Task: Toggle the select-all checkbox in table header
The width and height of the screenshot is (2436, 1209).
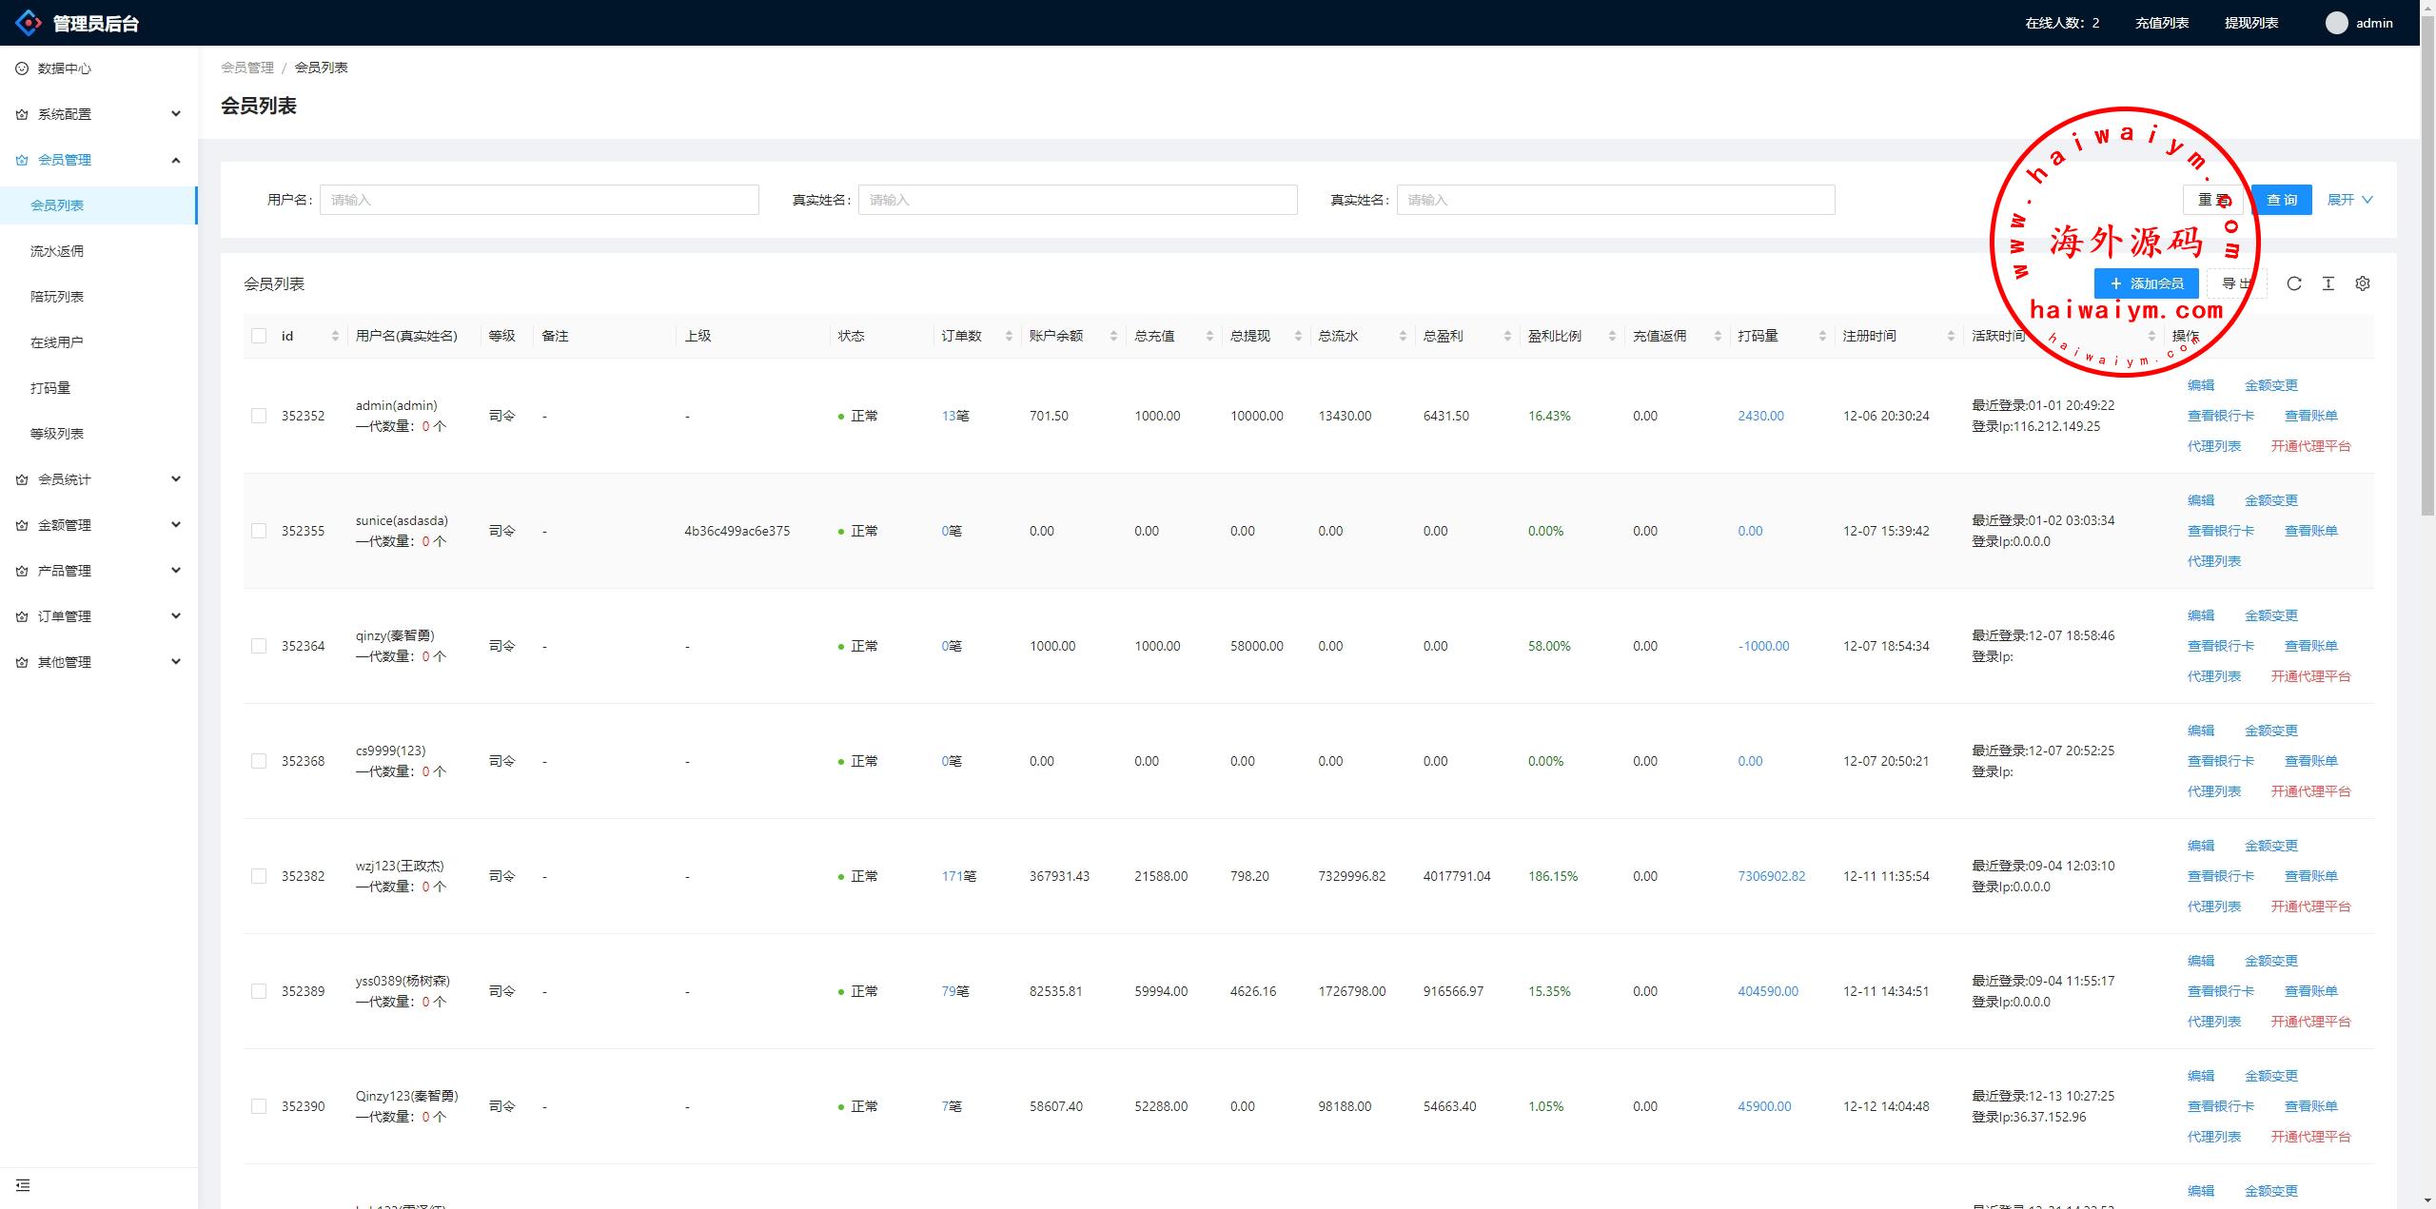Action: (259, 336)
